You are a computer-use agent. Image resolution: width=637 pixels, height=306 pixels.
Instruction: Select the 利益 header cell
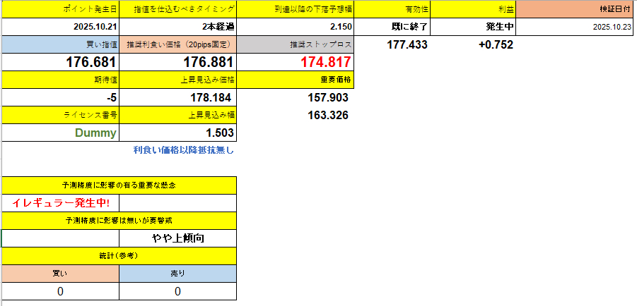[472, 9]
